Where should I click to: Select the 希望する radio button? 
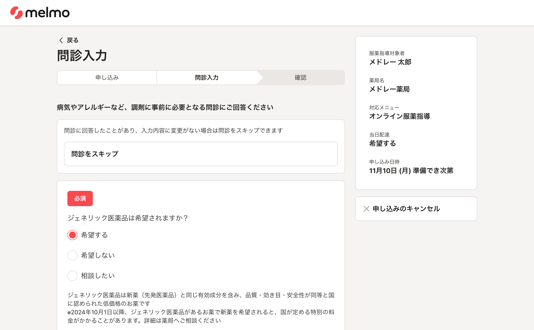pos(73,235)
